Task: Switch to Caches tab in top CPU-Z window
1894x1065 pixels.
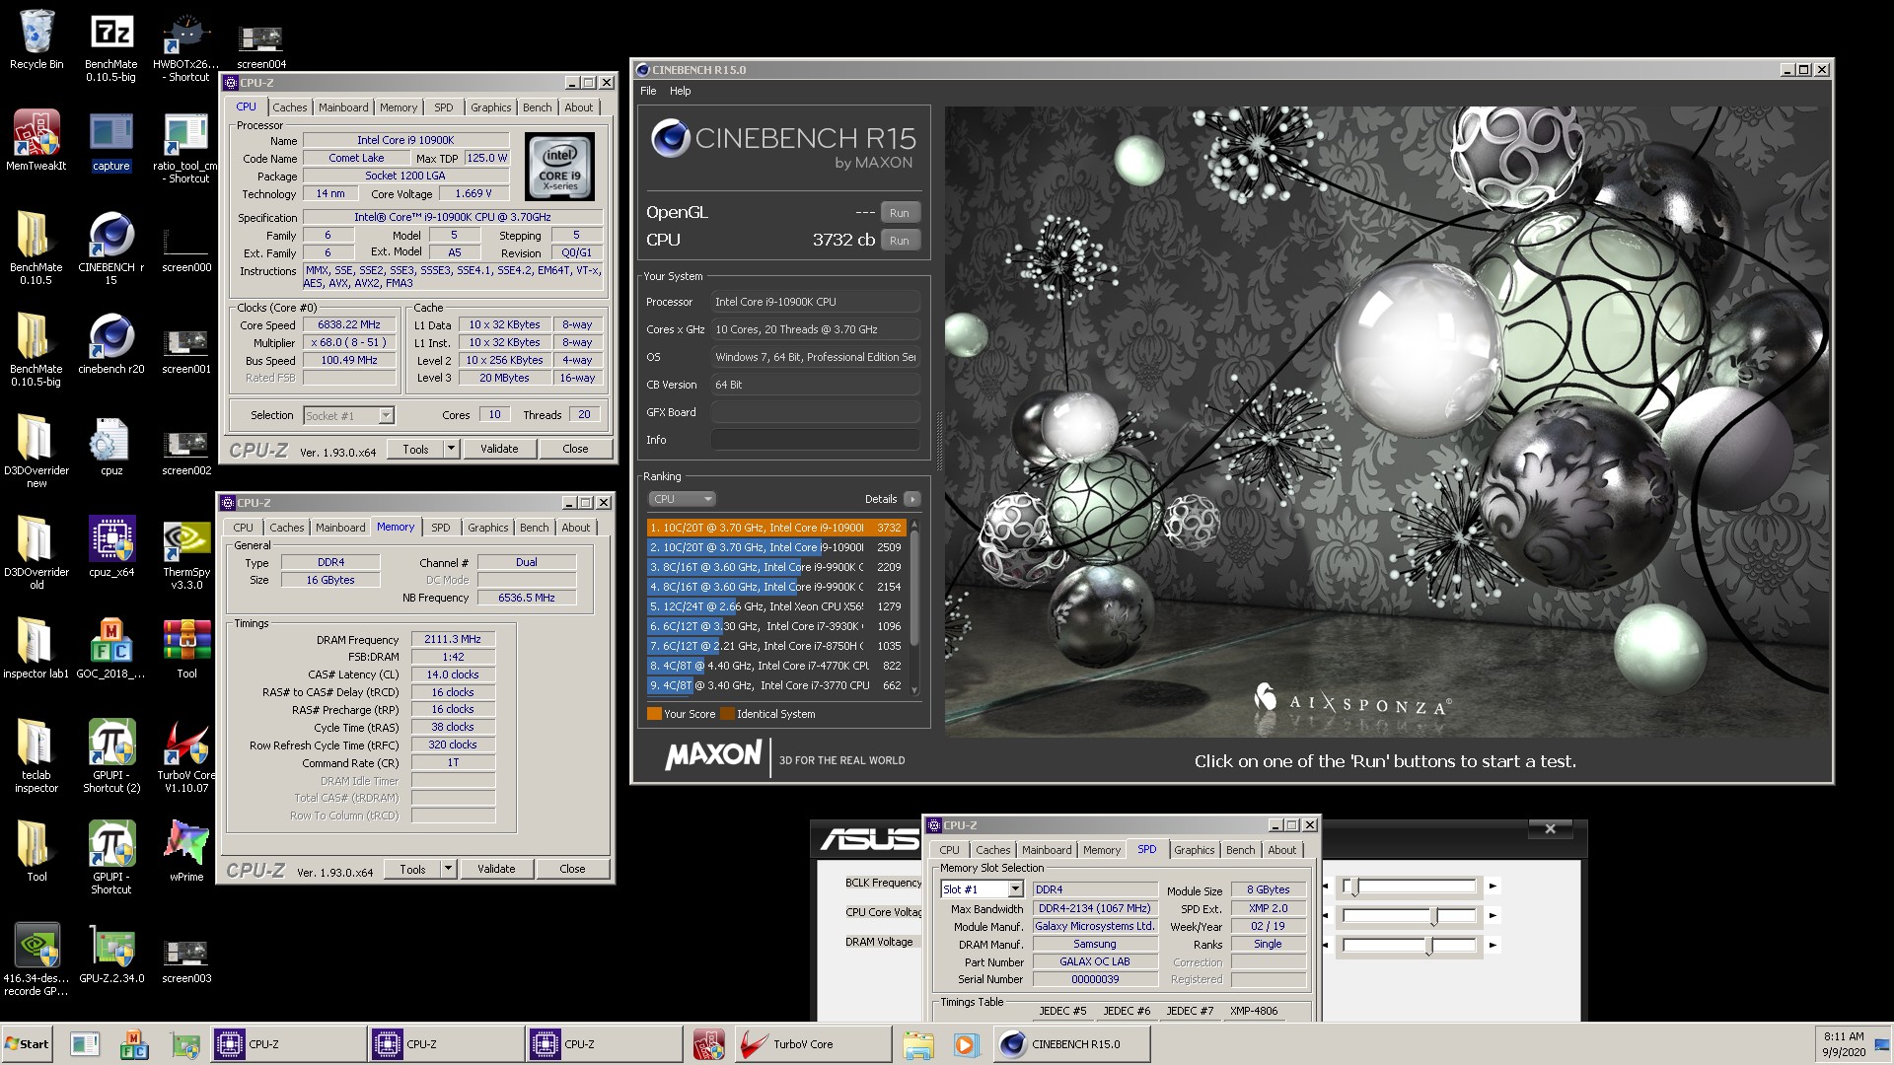Action: coord(290,107)
